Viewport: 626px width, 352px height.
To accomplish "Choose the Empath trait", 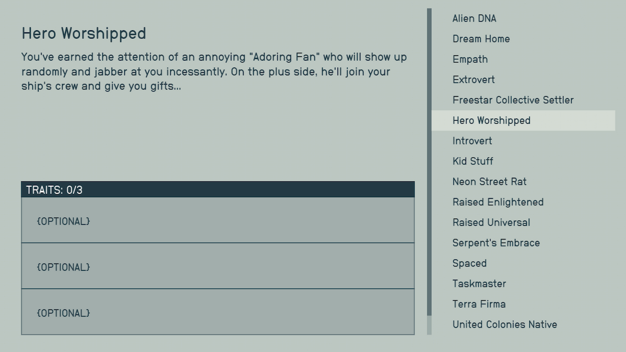I will click(x=469, y=59).
